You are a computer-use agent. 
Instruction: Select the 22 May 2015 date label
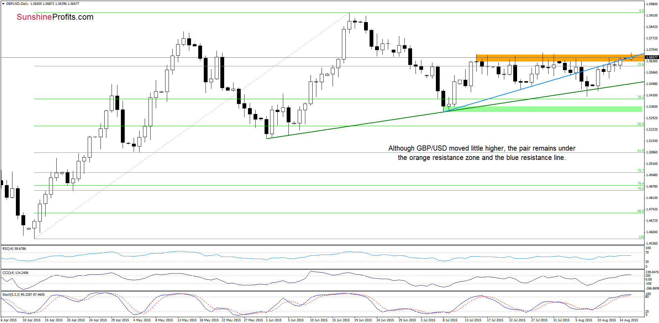[x=231, y=320]
